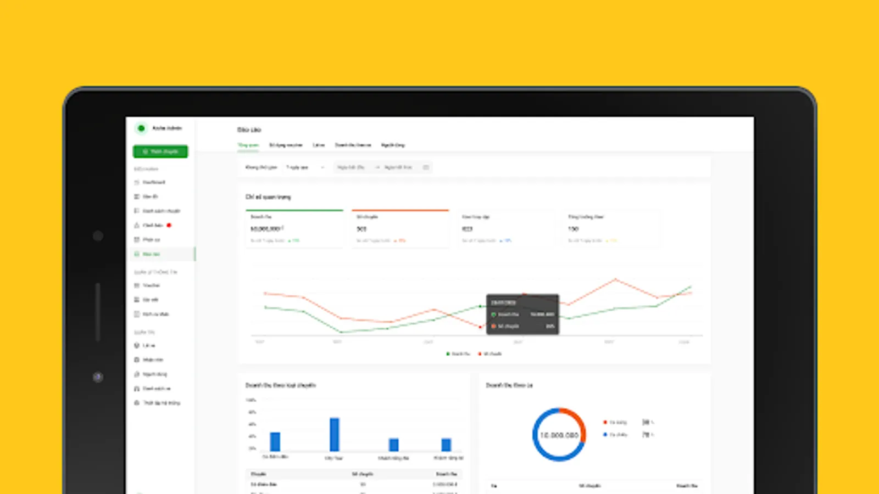Toggle green series in line chart legend
Viewport: 879px width, 494px height.
pos(458,354)
